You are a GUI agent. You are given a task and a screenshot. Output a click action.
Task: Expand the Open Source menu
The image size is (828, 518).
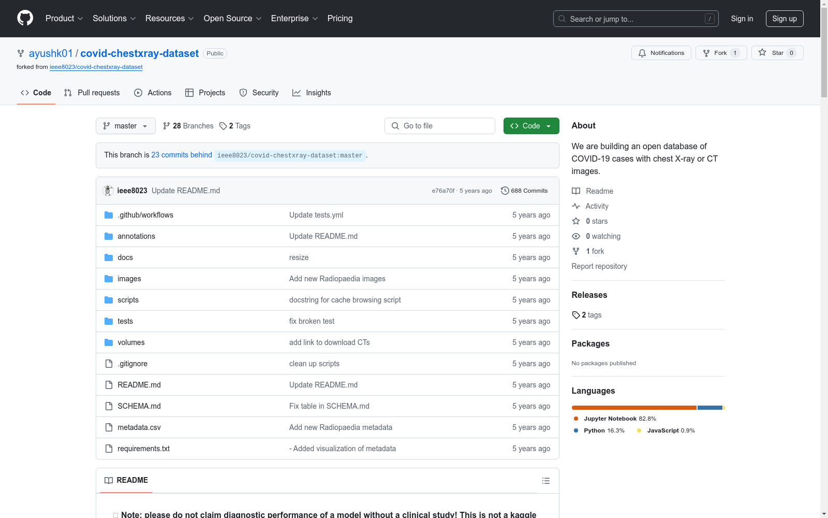click(x=233, y=18)
